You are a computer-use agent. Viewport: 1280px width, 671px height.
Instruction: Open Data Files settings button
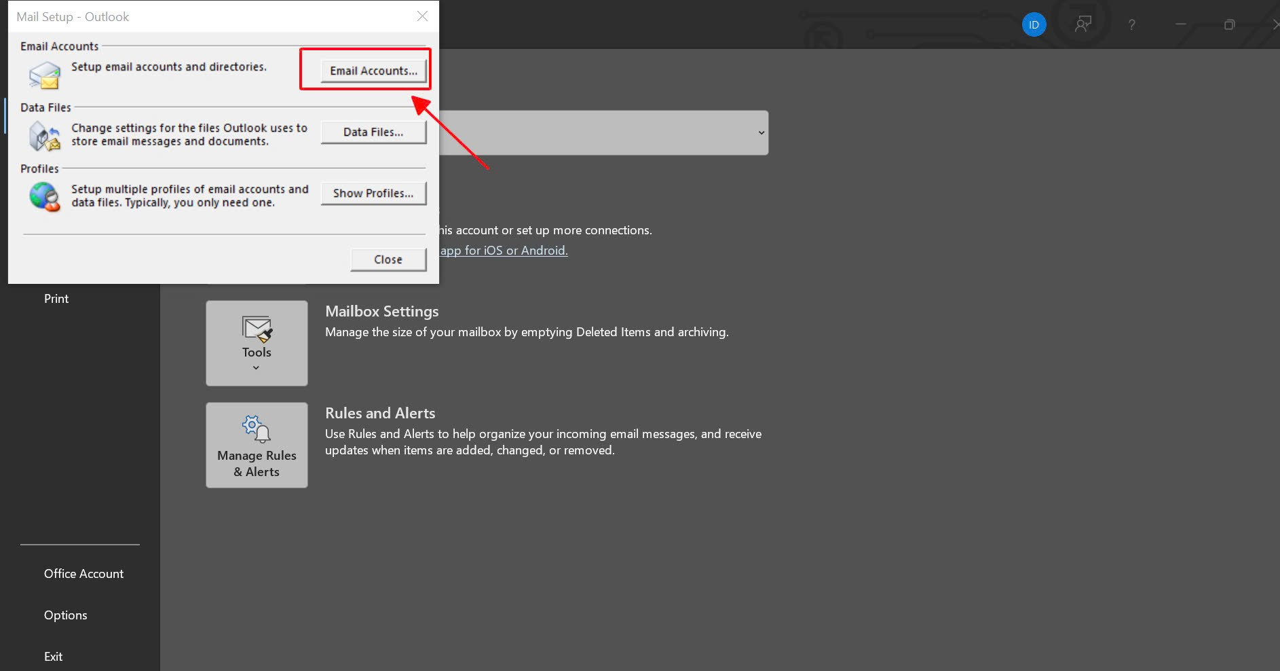(x=373, y=132)
